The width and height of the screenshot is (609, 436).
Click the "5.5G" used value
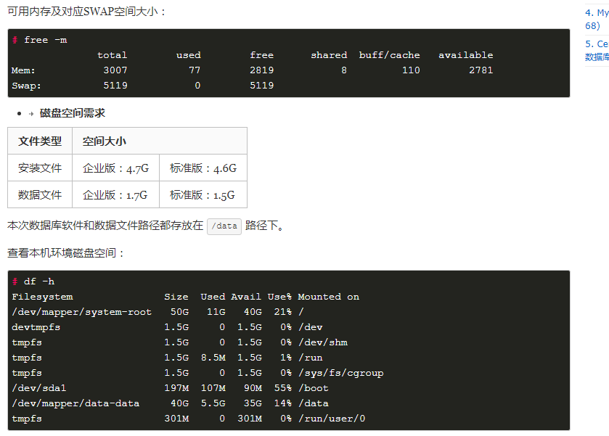click(213, 403)
